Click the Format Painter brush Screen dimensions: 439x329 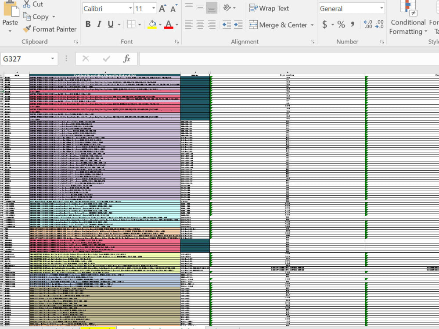(27, 29)
